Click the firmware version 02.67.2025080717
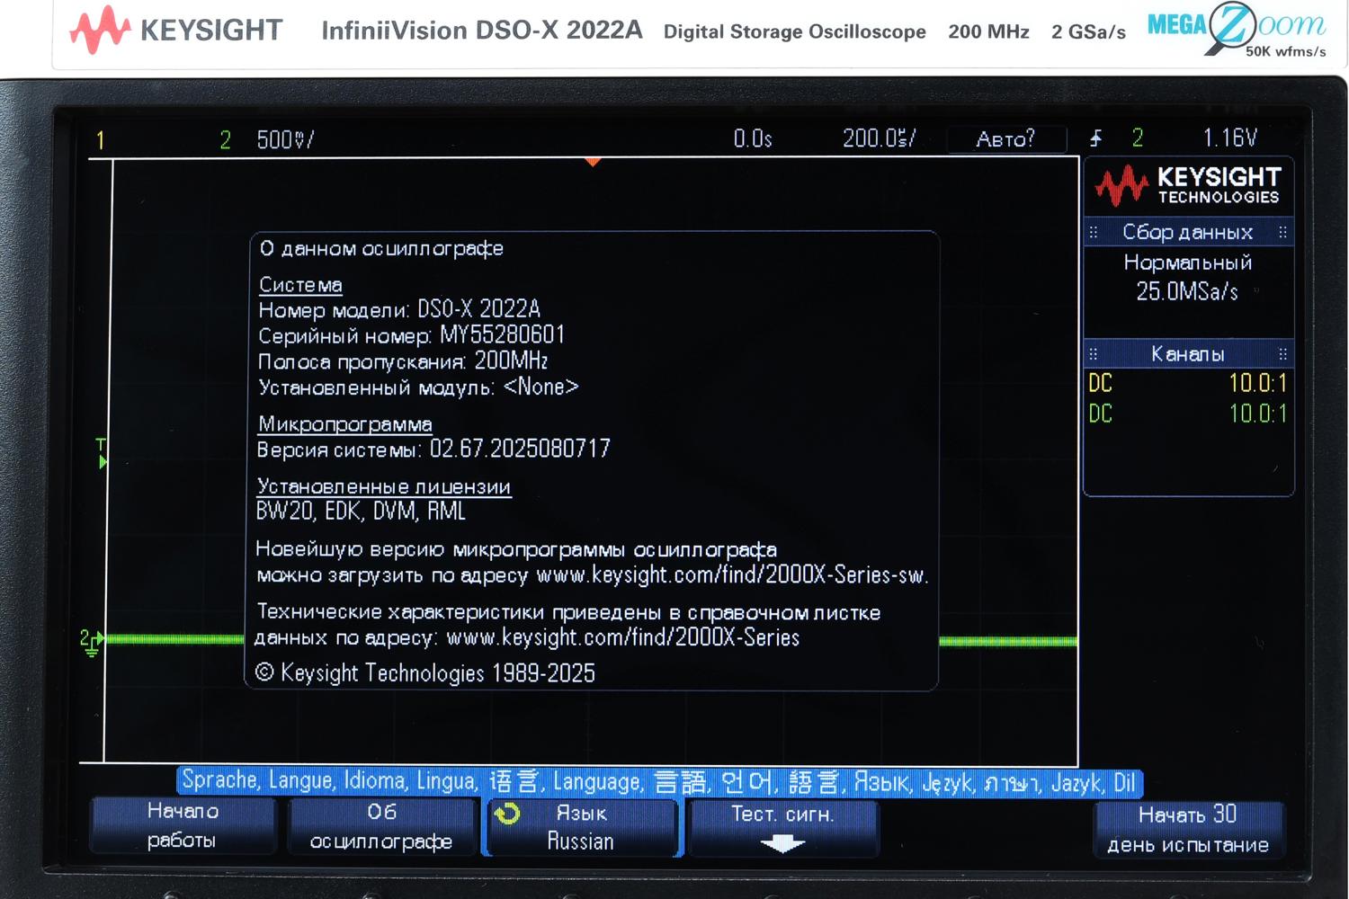 point(520,449)
